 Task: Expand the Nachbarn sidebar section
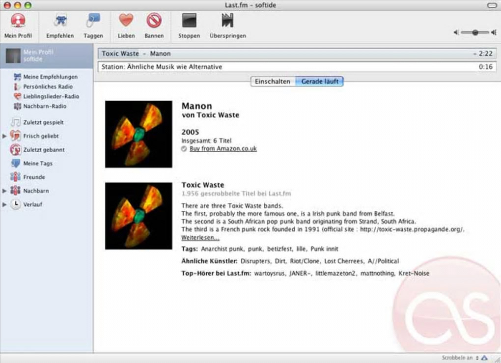(4, 191)
